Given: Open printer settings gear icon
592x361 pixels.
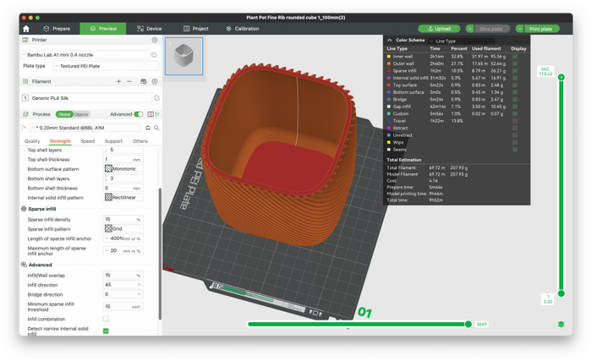Looking at the screenshot, I should click(x=155, y=40).
